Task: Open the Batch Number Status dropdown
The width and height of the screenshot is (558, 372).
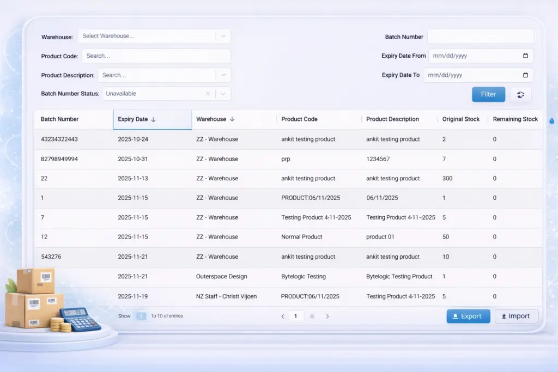Action: (223, 94)
